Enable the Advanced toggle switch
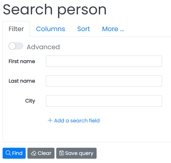The image size is (171, 163). pyautogui.click(x=16, y=46)
